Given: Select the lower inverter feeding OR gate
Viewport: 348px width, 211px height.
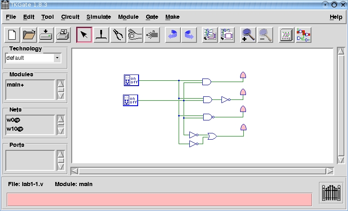Looking at the screenshot, I should [x=193, y=144].
